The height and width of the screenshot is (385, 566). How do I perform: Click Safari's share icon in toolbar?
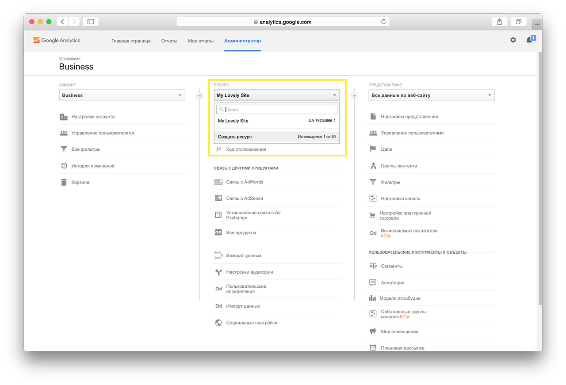tap(499, 22)
